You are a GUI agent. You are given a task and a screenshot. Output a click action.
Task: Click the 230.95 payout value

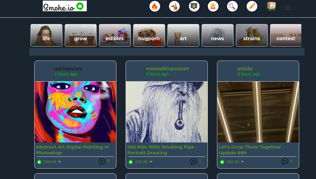click(x=141, y=162)
